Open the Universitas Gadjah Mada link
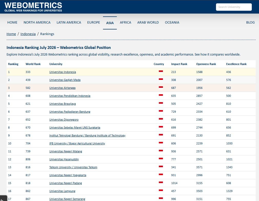The width and height of the screenshot is (259, 201). (x=65, y=80)
